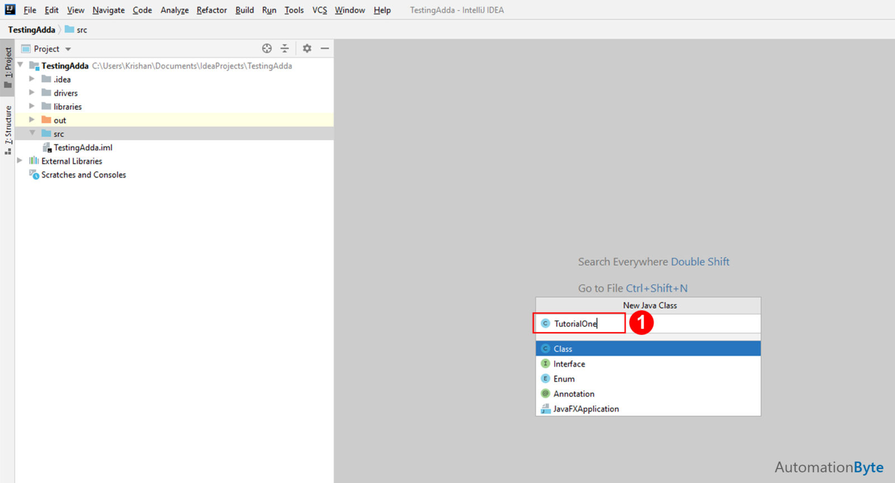
Task: Collapse the src folder
Action: pos(32,133)
